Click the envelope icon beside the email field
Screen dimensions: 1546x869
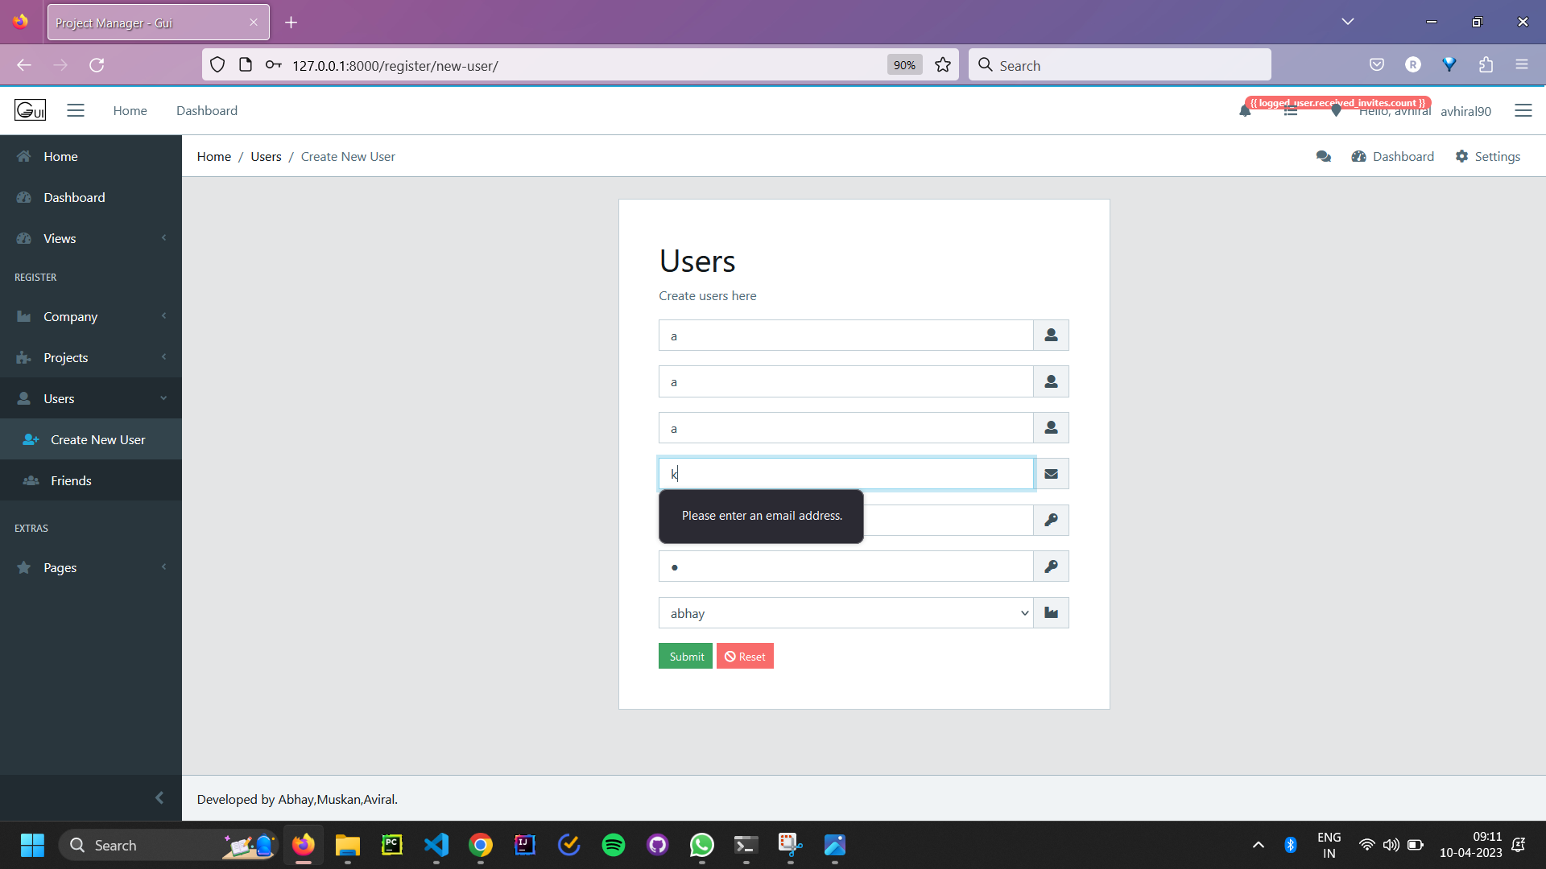click(1050, 473)
